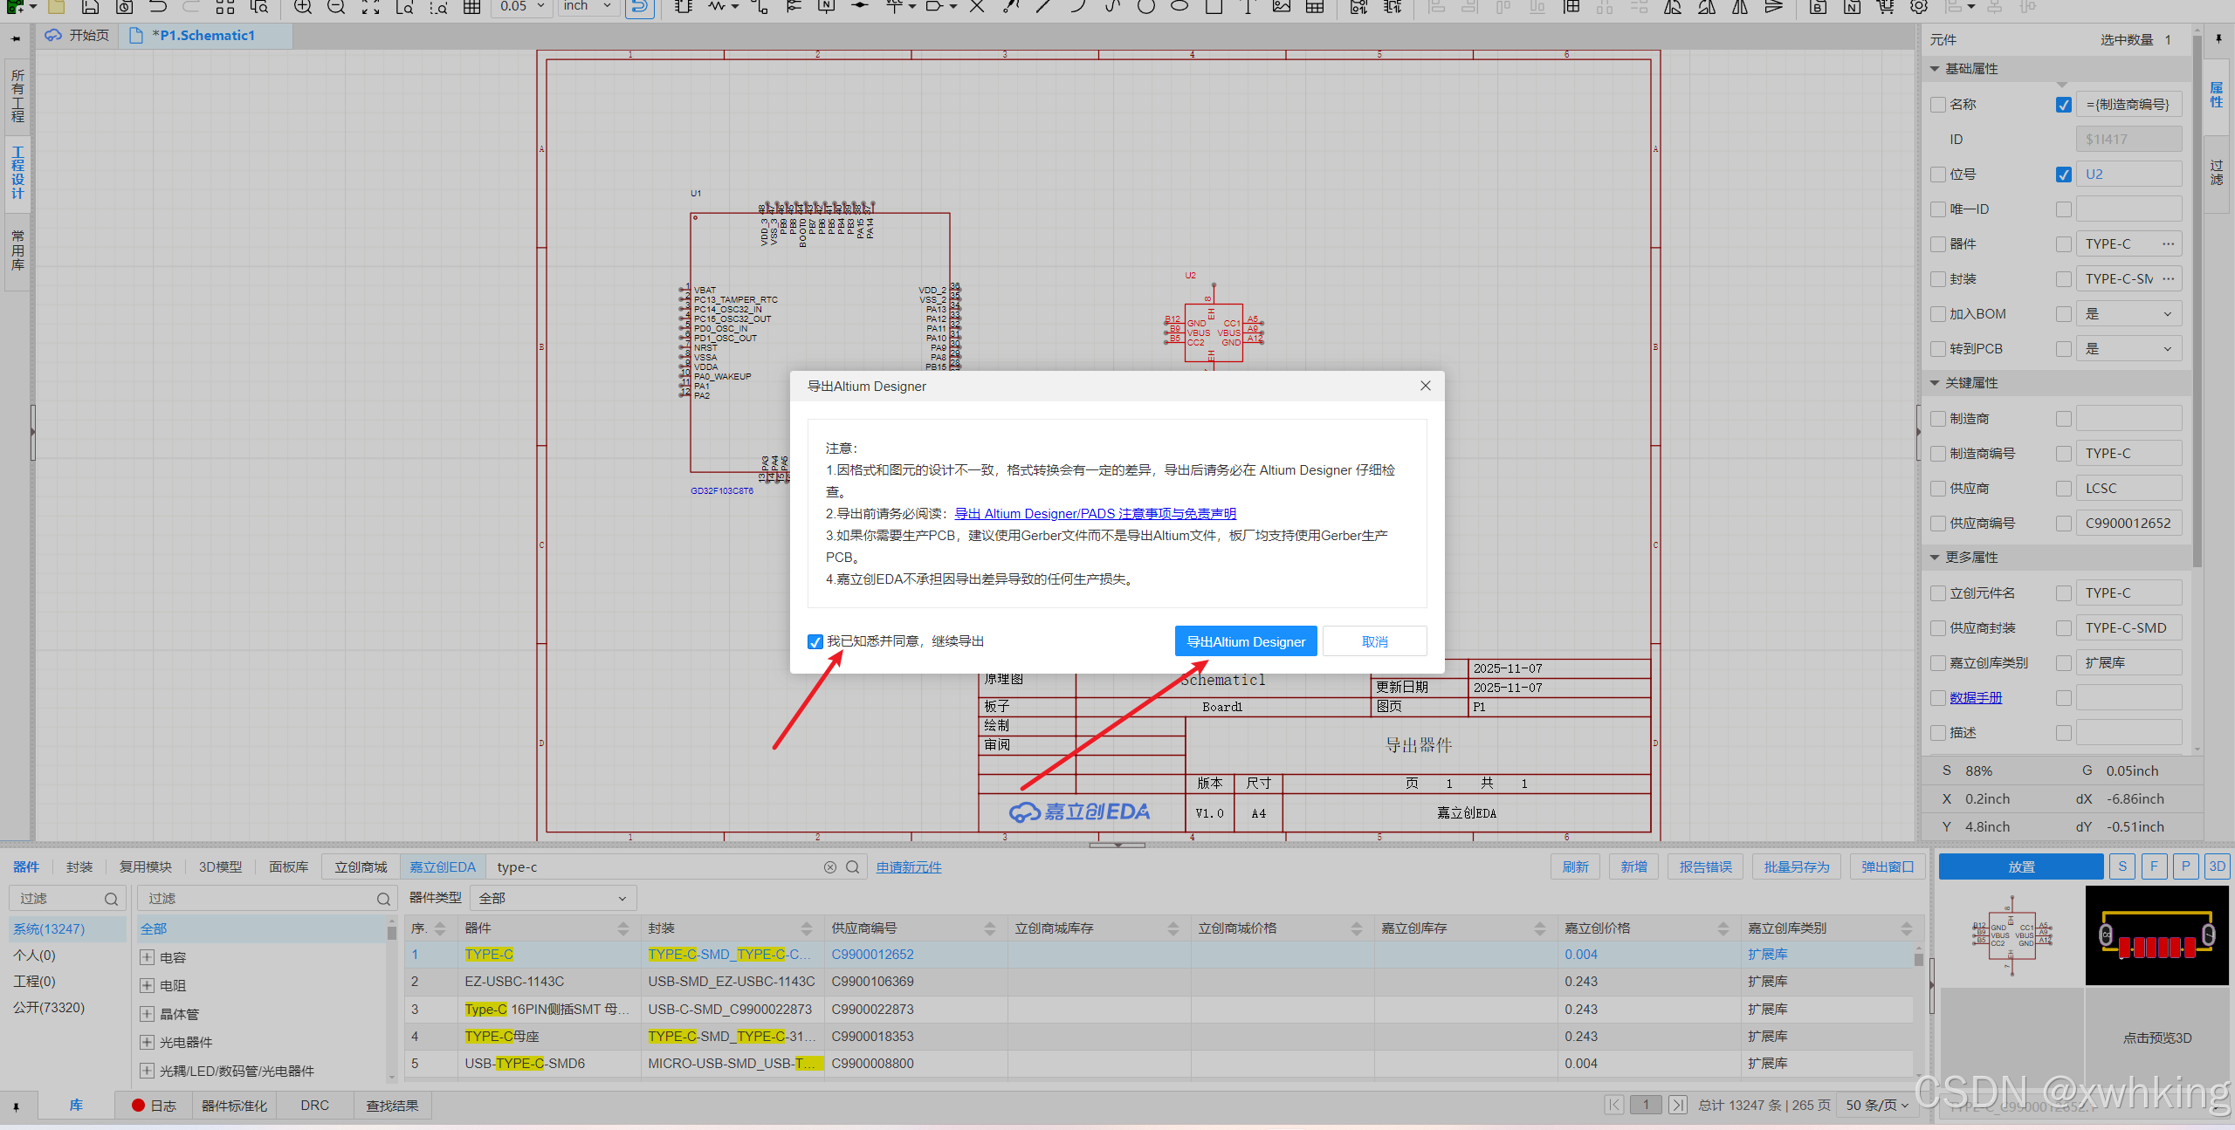This screenshot has width=2235, height=1130.
Task: Open the export disclaimer hyperlink
Action: (x=1095, y=514)
